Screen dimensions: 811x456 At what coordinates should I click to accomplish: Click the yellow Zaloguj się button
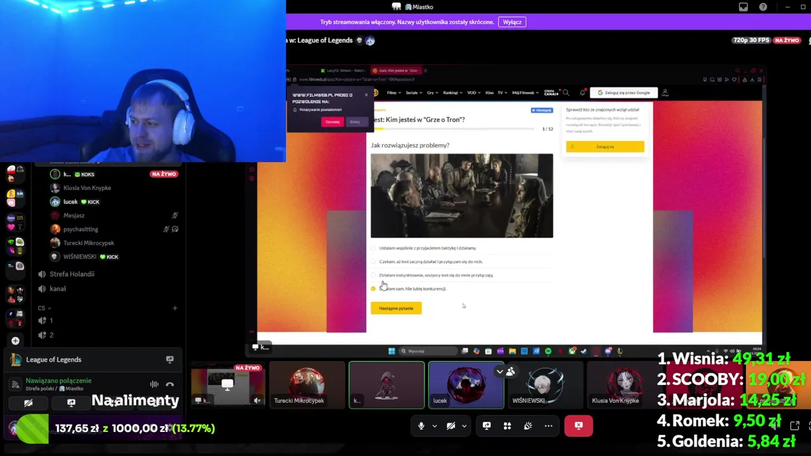coord(605,147)
